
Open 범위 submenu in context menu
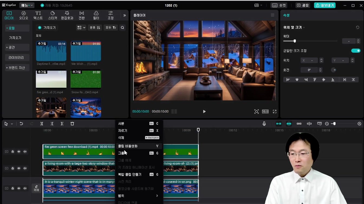pos(139,196)
